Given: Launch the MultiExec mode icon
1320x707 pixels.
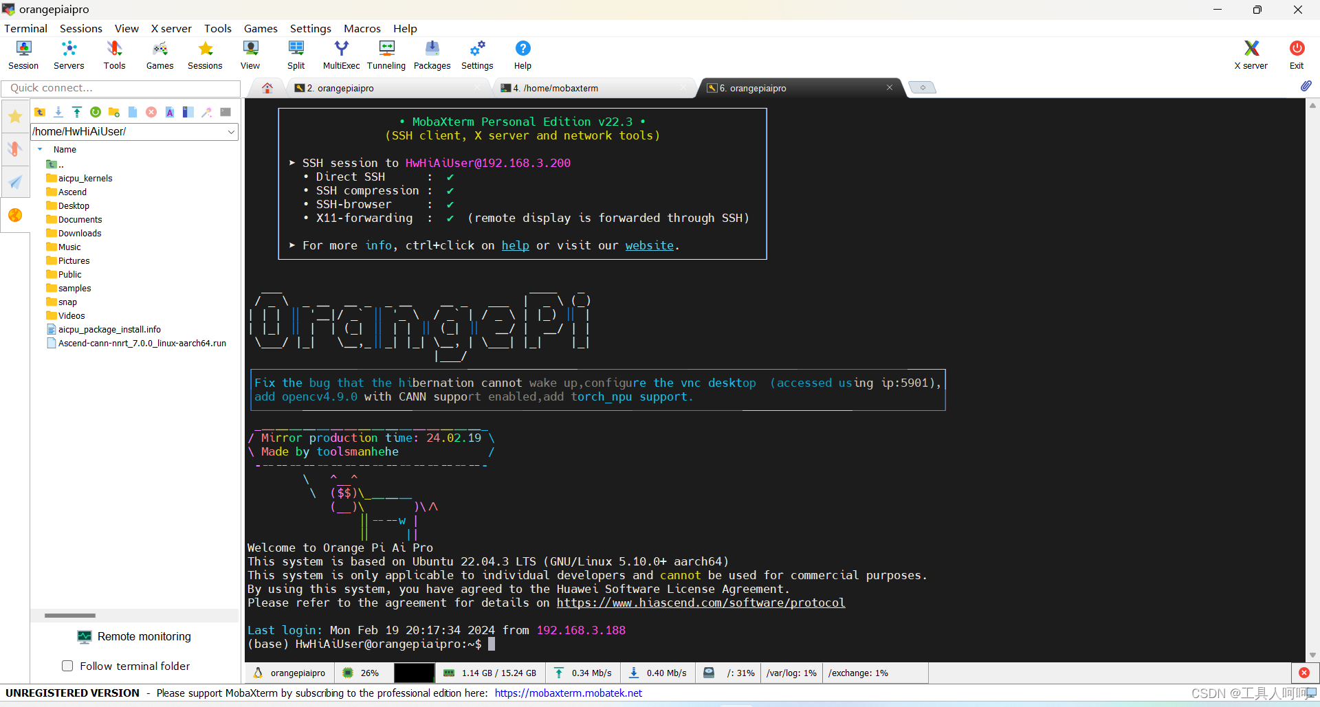Looking at the screenshot, I should click(341, 55).
